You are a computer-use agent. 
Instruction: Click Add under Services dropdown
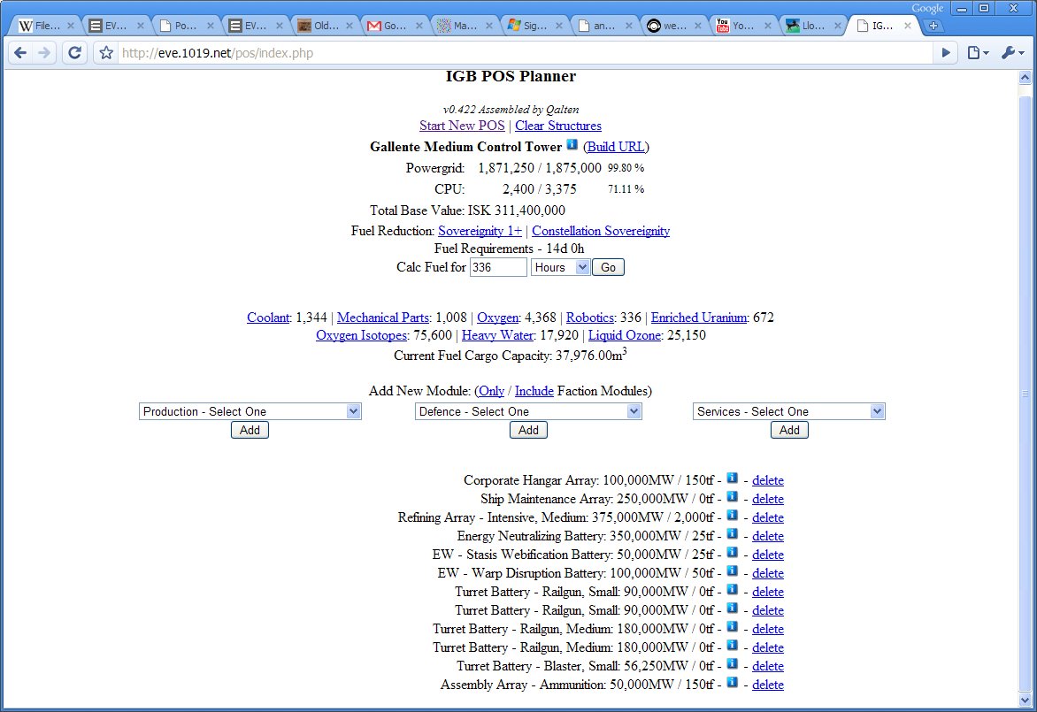[789, 430]
